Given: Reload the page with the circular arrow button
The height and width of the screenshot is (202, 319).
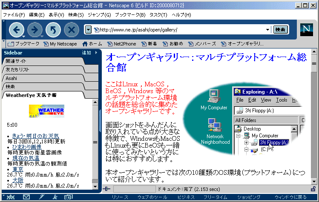Looking at the screenshot, I should 53,30.
